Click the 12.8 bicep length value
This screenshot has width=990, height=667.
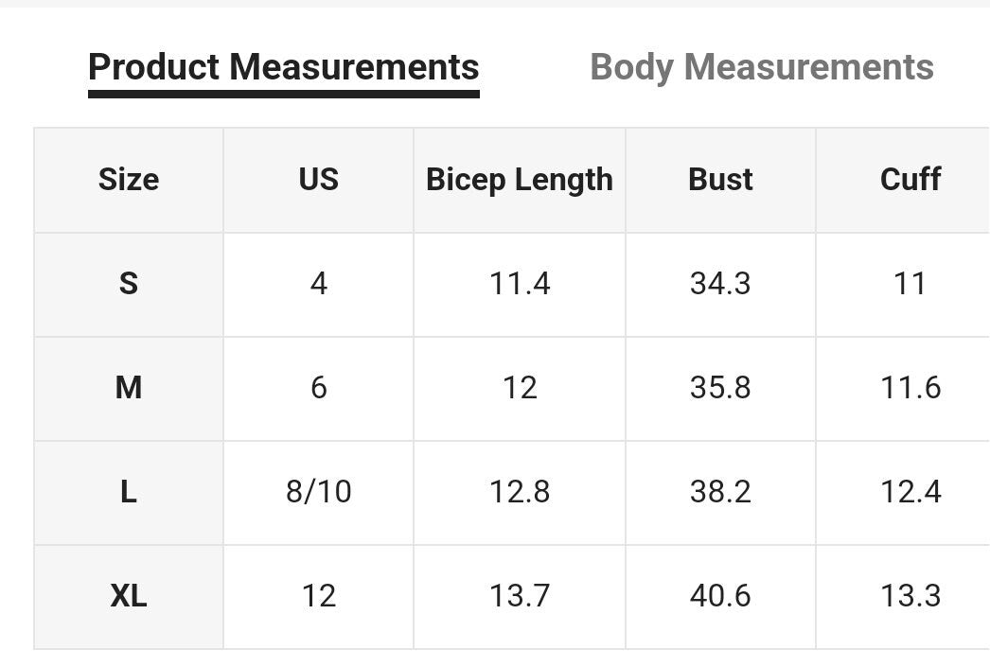tap(519, 492)
